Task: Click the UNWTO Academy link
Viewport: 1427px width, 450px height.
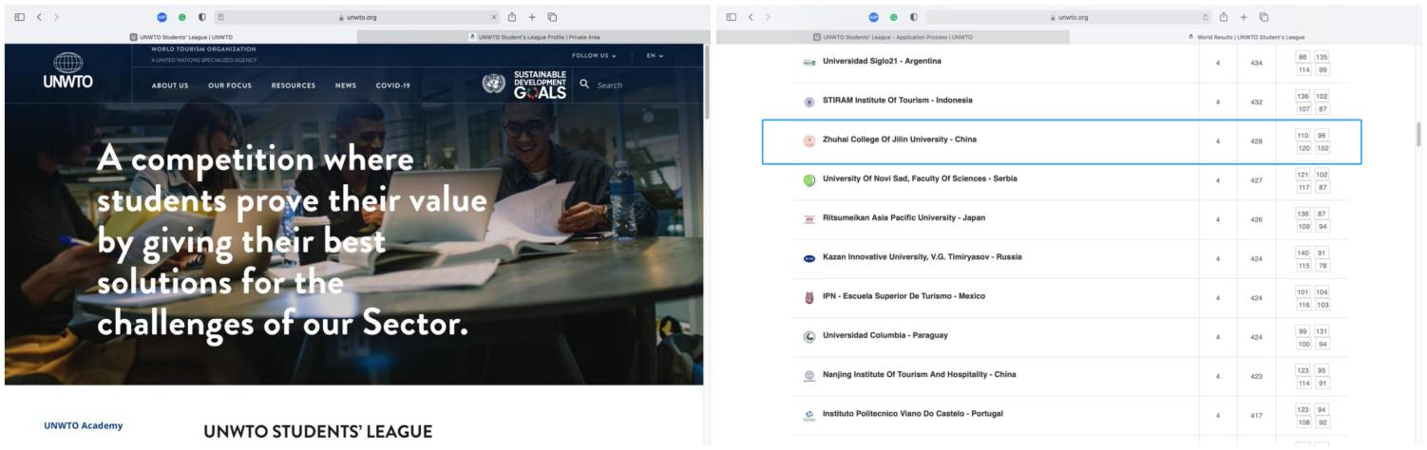Action: (84, 425)
